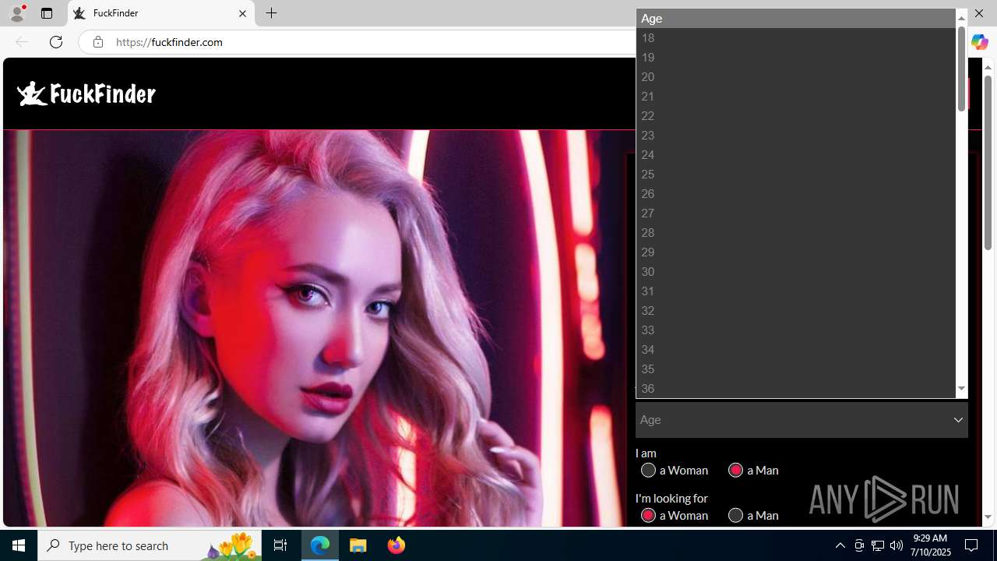Image resolution: width=997 pixels, height=561 pixels.
Task: Open the network status tray icon
Action: tap(878, 545)
